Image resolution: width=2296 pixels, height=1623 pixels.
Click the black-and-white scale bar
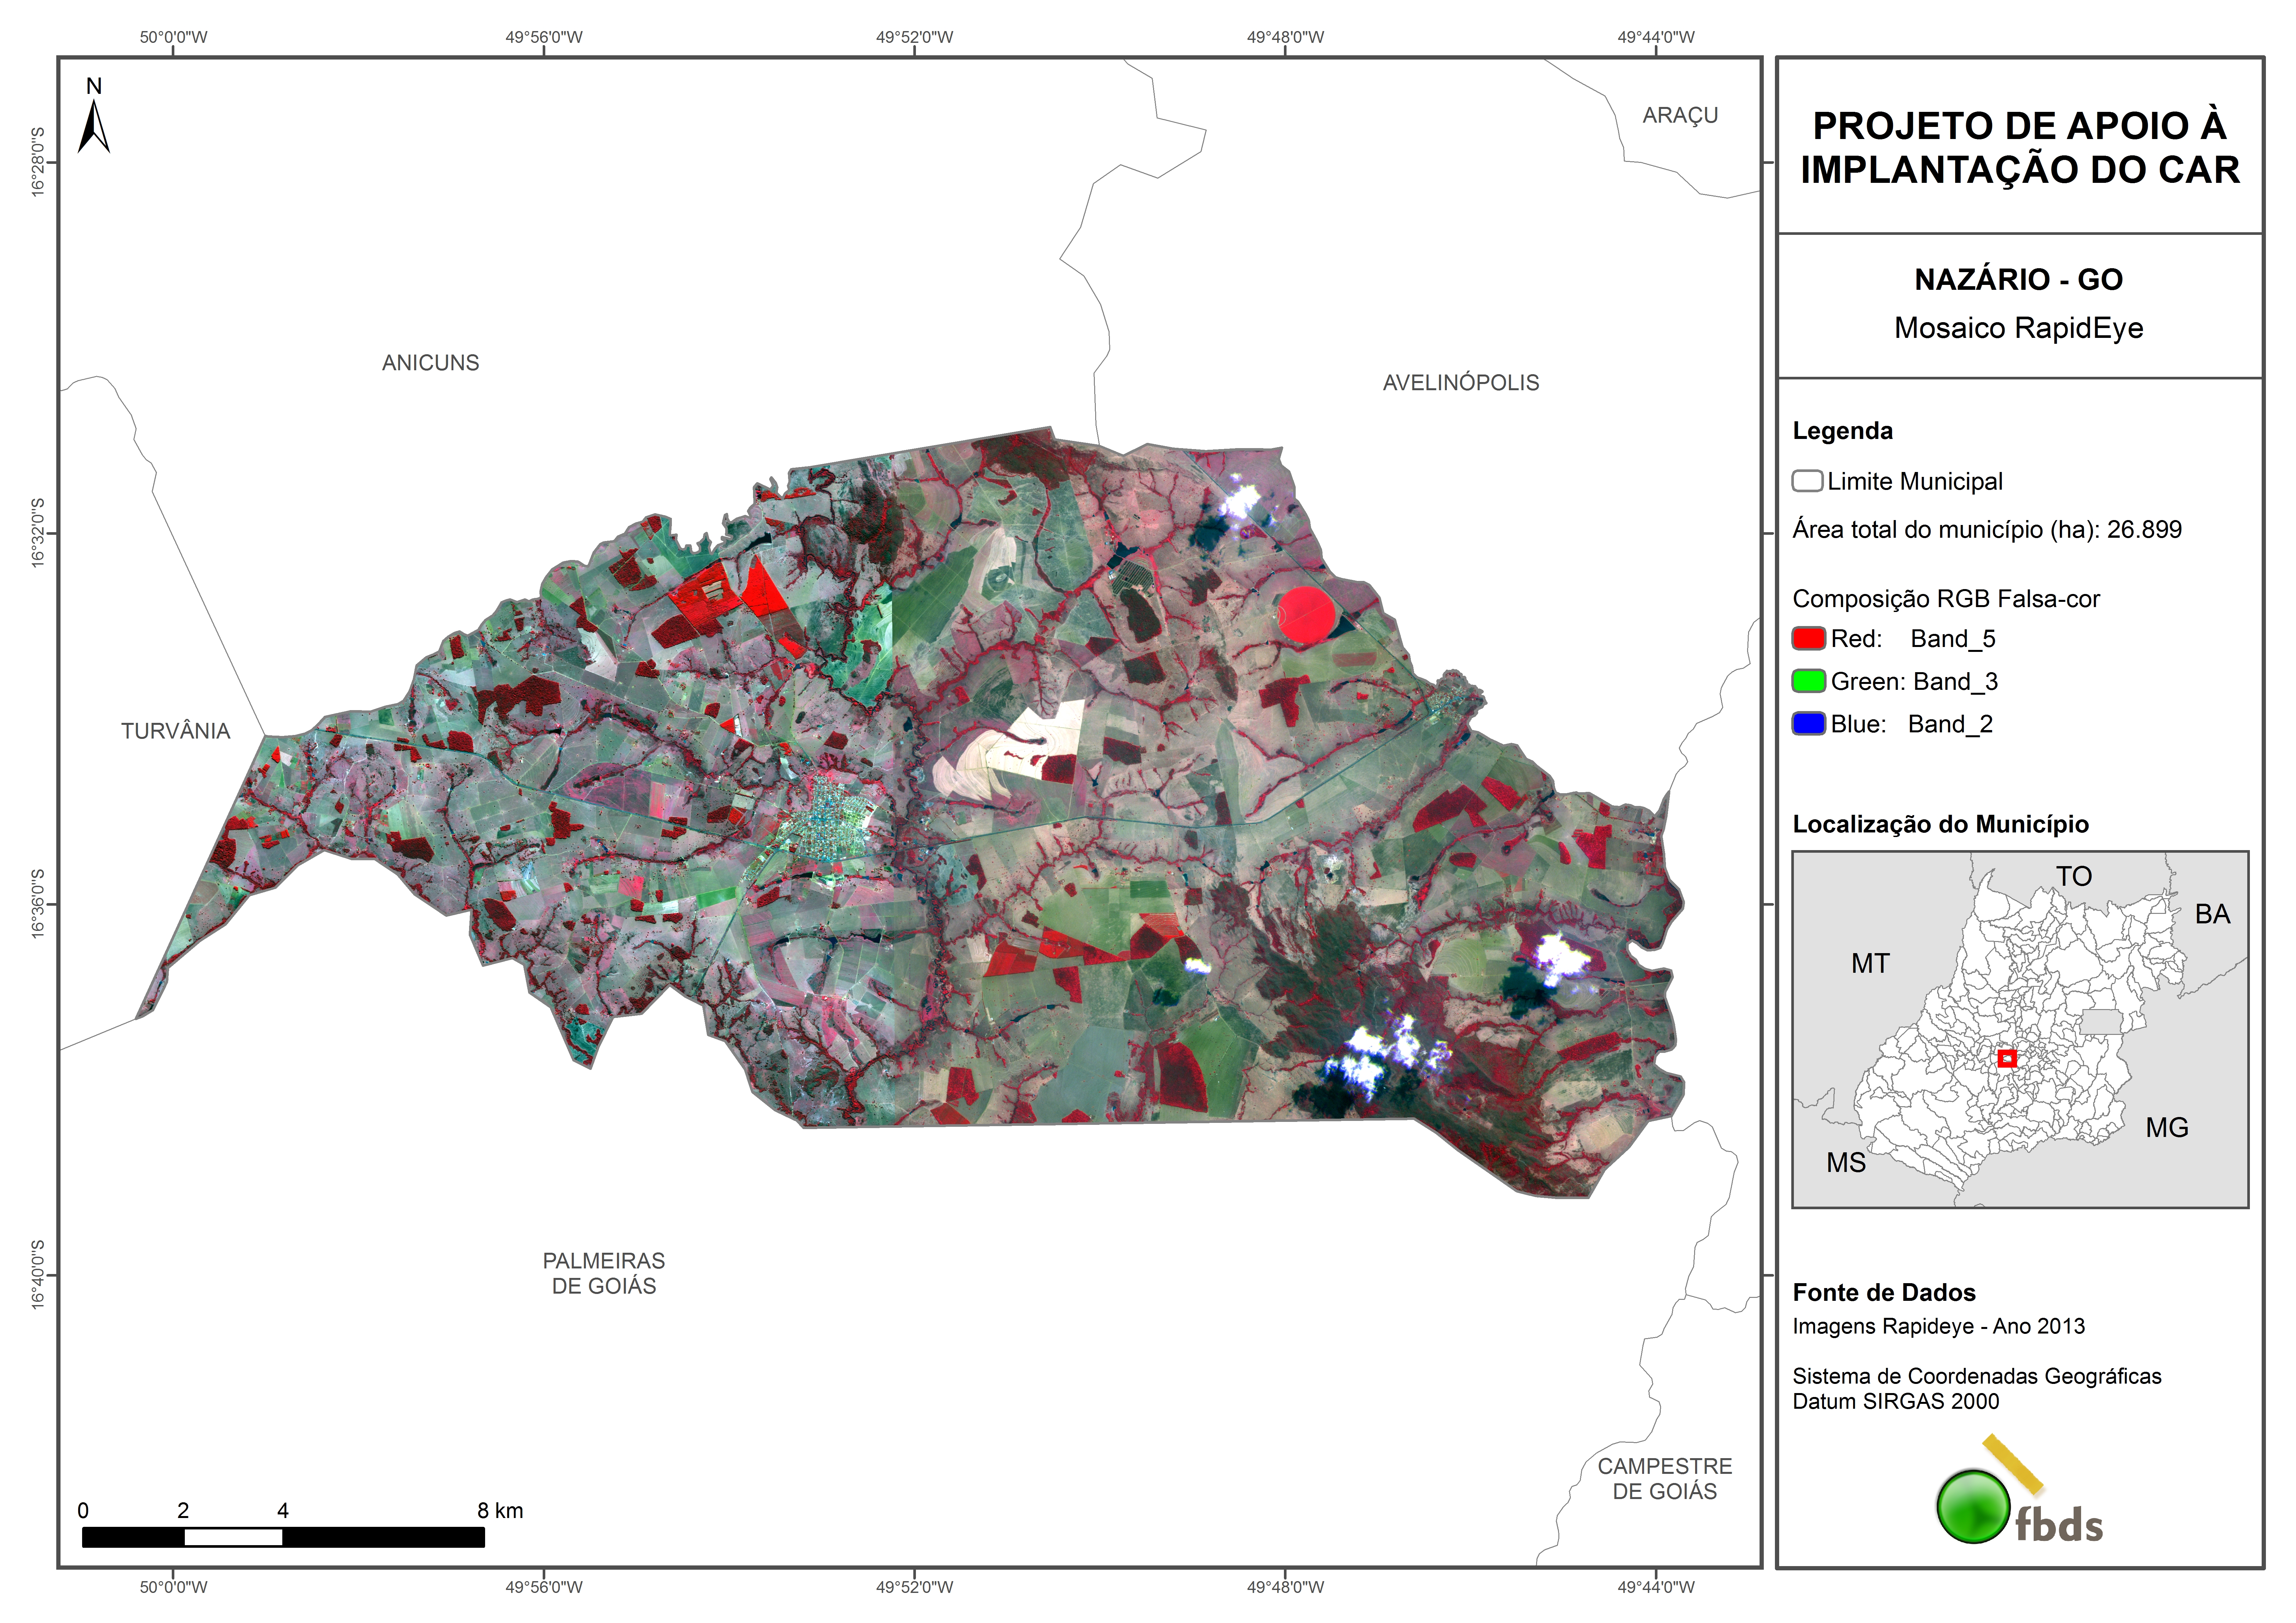(283, 1537)
